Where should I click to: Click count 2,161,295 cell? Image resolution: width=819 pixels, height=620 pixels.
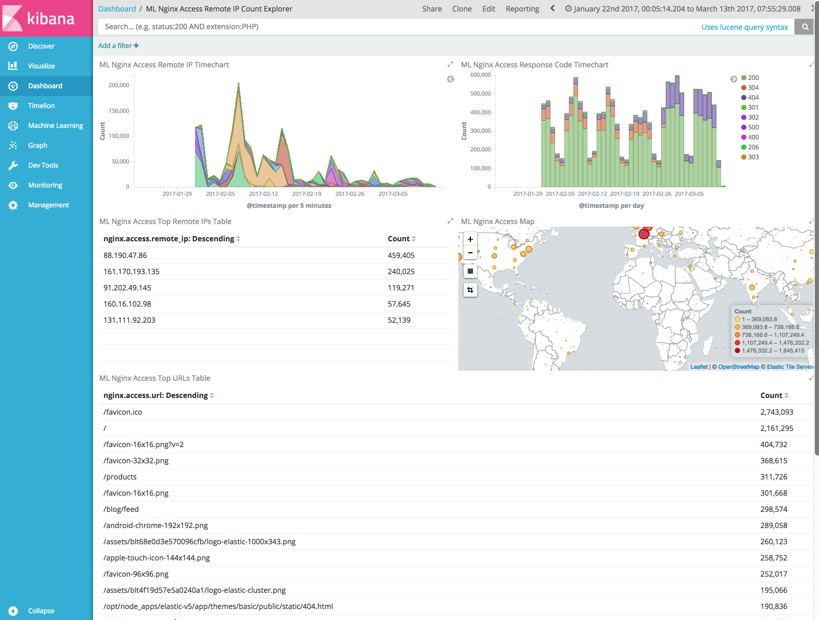pyautogui.click(x=777, y=428)
